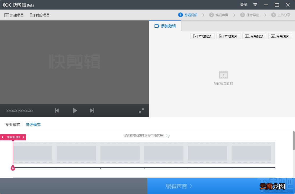This screenshot has height=194, width=295.
Task: Click the 00:00.00/00:00.00 playback time display
Action: click(19, 111)
